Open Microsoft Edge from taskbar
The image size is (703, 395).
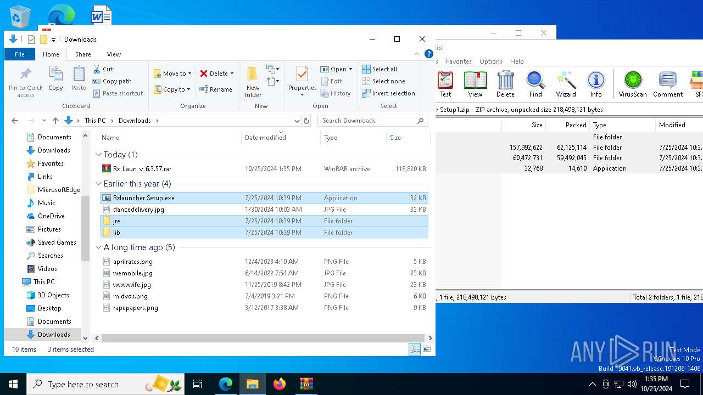[x=226, y=384]
